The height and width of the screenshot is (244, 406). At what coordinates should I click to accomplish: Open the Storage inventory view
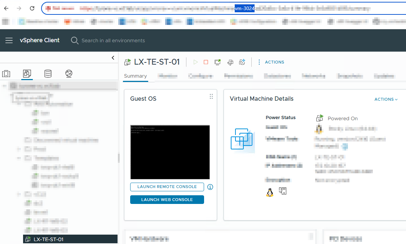tap(47, 74)
